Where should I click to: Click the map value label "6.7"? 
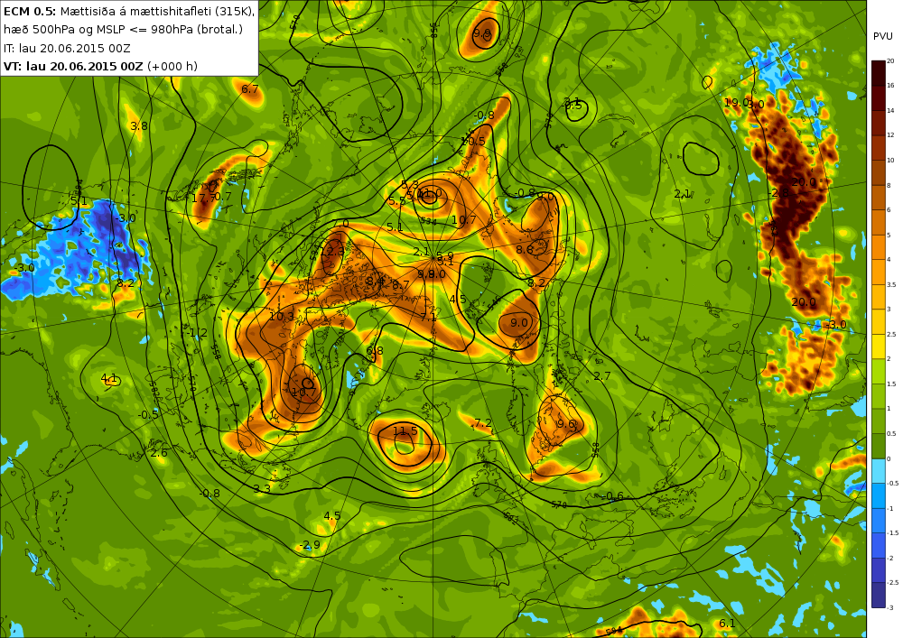(x=250, y=89)
